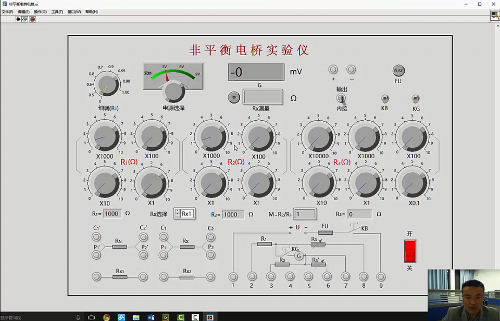Screen dimensions: 500x321
Task: Click the R1 X1 decade knob
Action: 152,183
